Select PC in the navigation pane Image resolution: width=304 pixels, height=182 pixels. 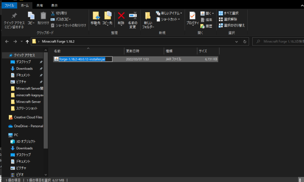[14, 135]
